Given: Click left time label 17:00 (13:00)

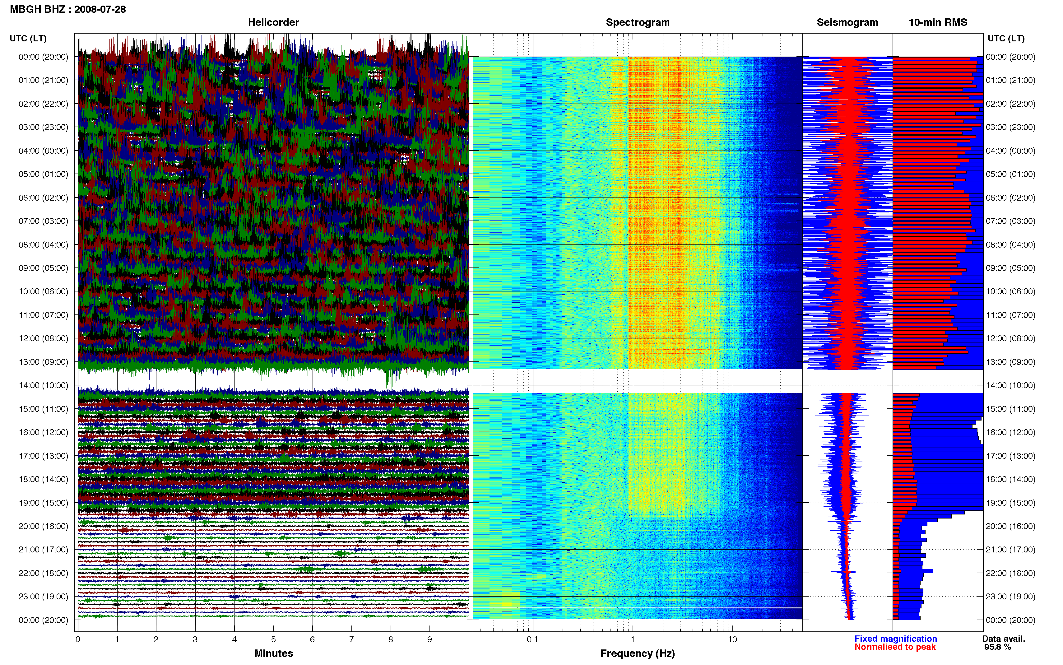Looking at the screenshot, I should tap(44, 456).
